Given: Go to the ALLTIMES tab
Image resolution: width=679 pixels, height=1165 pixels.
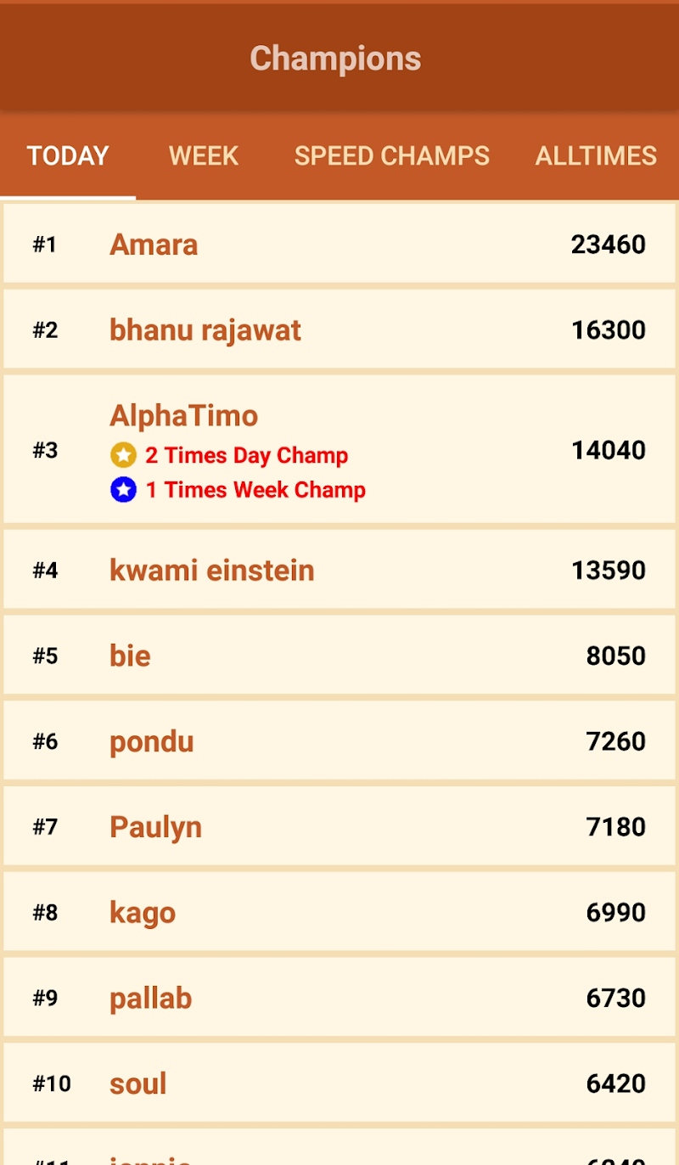Looking at the screenshot, I should pos(596,156).
